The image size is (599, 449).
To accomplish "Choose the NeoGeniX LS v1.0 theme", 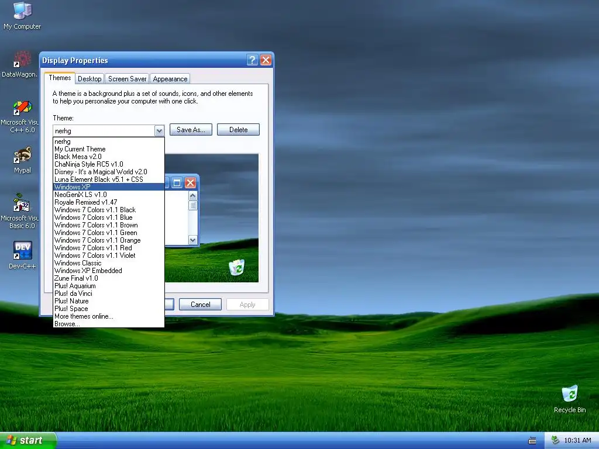I will point(109,194).
